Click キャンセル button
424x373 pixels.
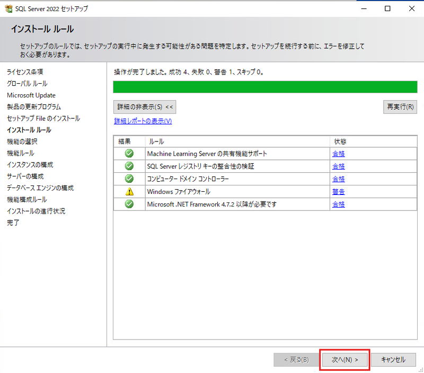tap(393, 360)
